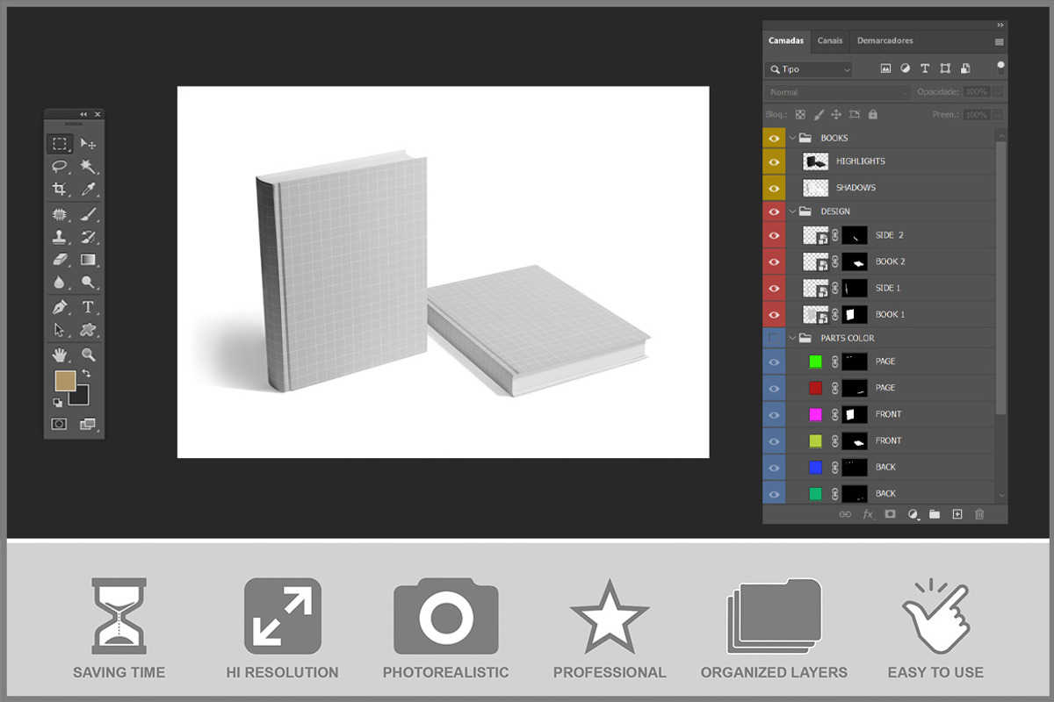Click the lock-all padlock icon in the layers panel
The width and height of the screenshot is (1054, 702).
872,115
